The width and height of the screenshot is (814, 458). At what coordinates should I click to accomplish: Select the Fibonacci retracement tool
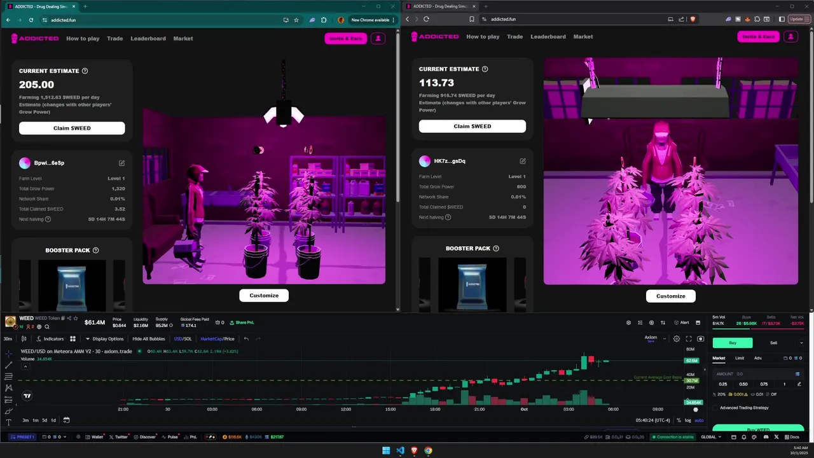pos(8,376)
